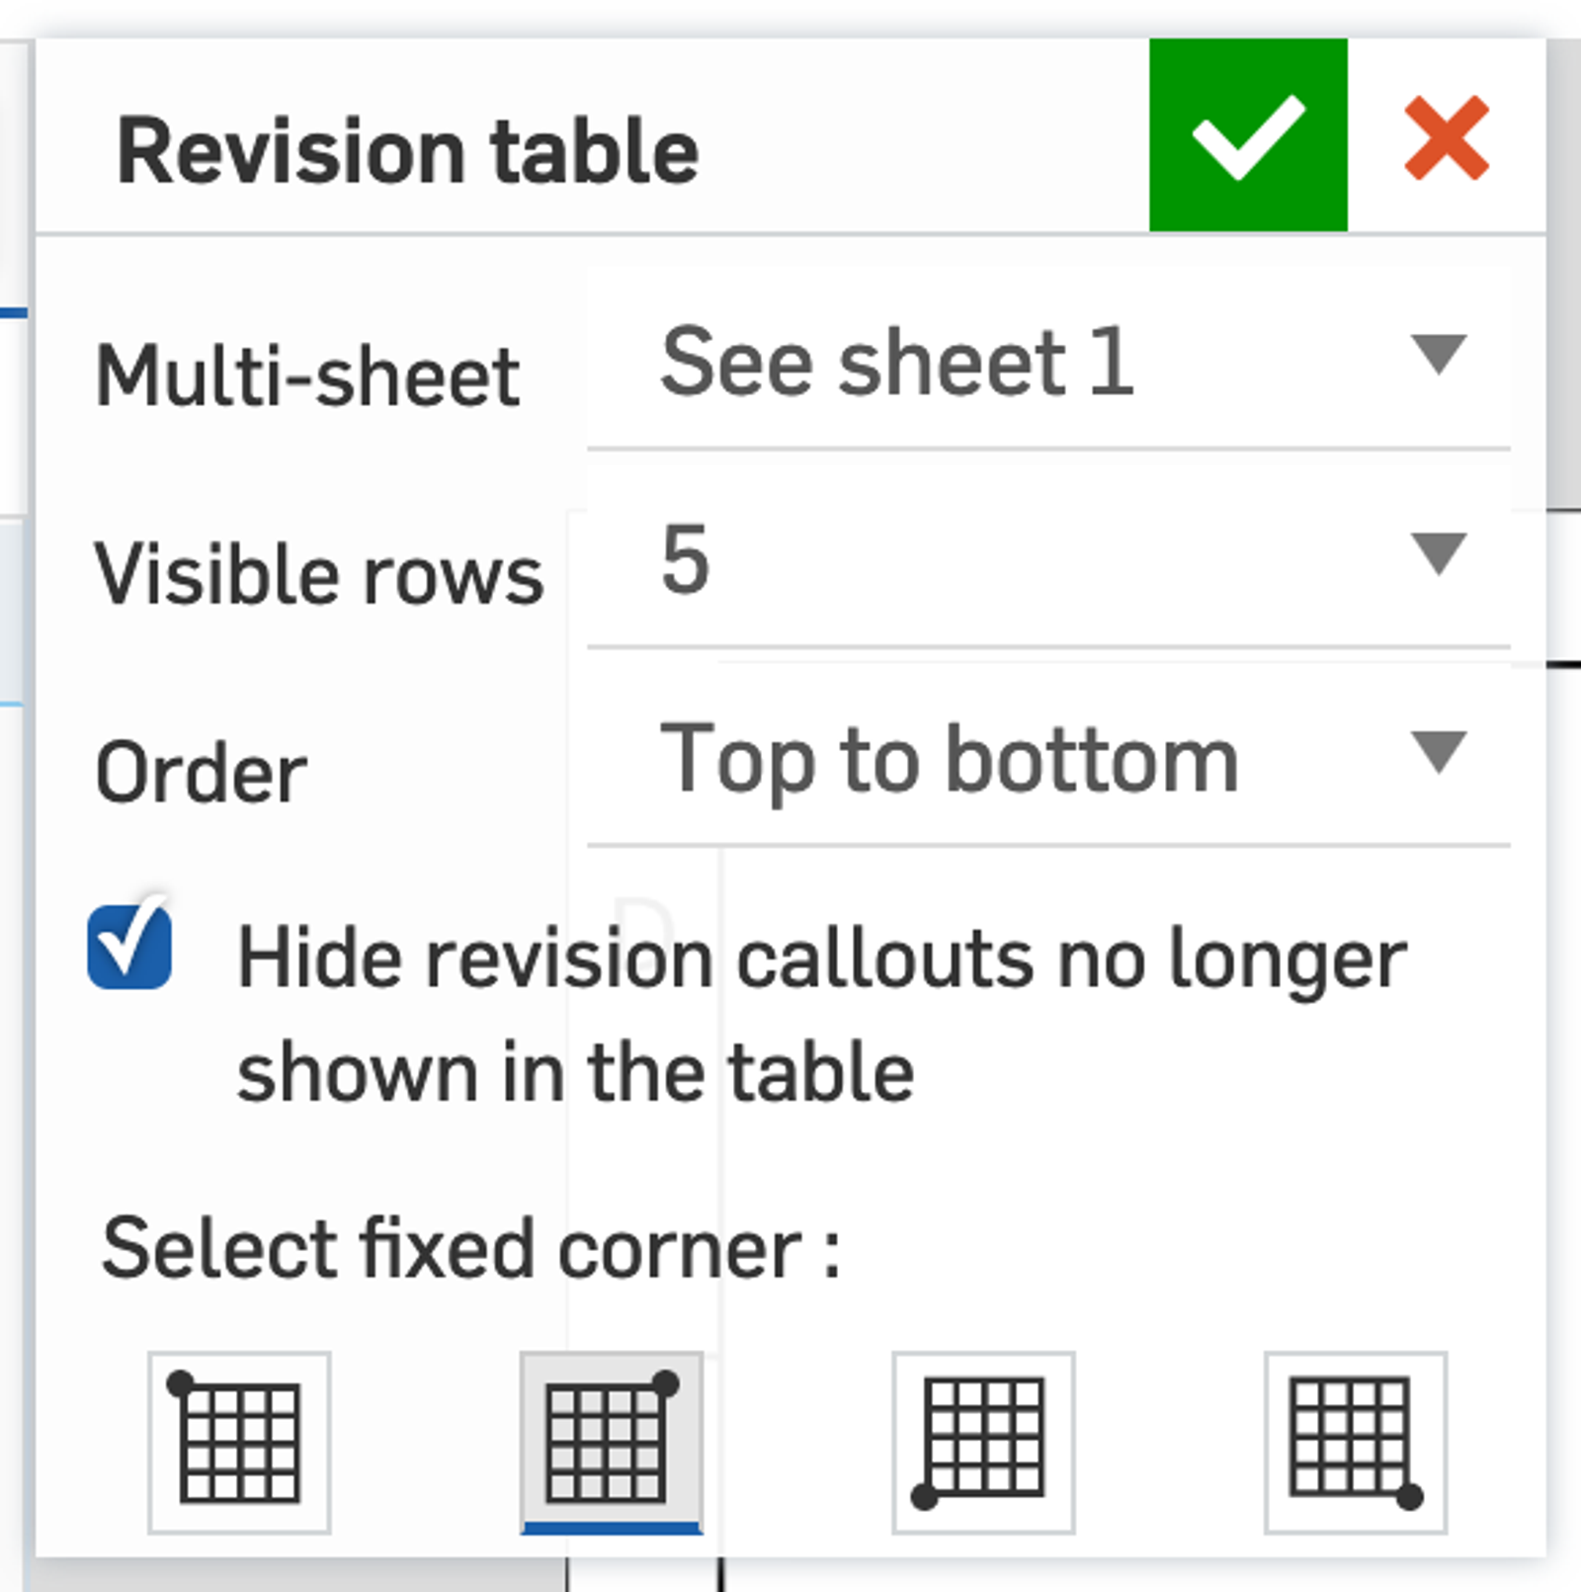Select top-left fixed corner icon
The height and width of the screenshot is (1592, 1581).
point(239,1442)
